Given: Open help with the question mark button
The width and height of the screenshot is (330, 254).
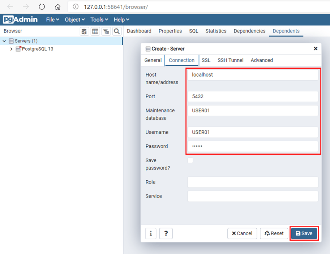Looking at the screenshot, I should click(166, 233).
